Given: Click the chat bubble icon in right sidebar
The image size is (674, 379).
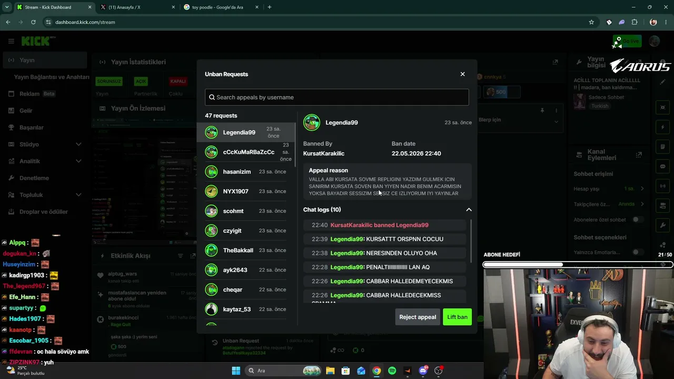Looking at the screenshot, I should [x=663, y=166].
